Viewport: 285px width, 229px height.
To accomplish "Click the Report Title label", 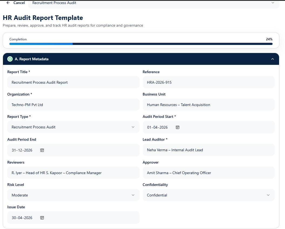I will point(19,72).
